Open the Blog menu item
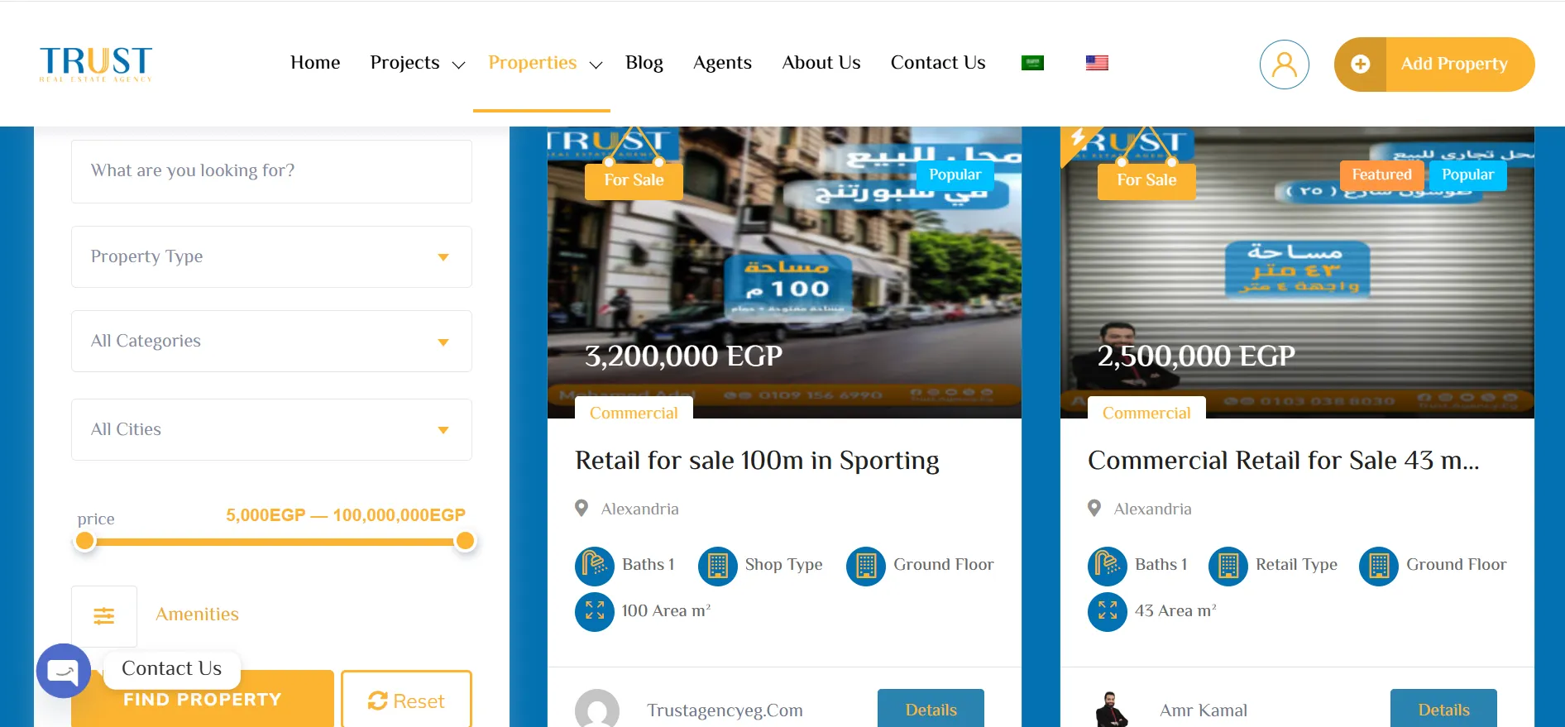 point(644,63)
